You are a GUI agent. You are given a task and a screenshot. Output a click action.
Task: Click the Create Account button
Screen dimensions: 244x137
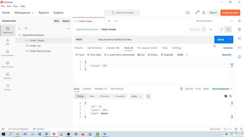click(x=230, y=13)
